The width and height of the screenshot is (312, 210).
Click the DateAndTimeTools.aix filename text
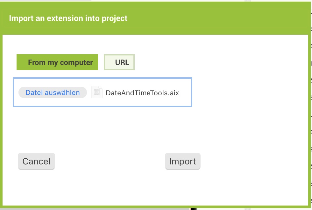142,93
